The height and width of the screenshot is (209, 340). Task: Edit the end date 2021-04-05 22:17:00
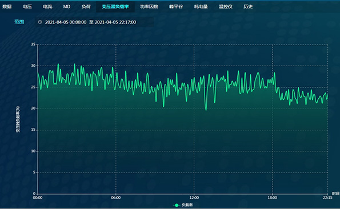[x=115, y=22]
